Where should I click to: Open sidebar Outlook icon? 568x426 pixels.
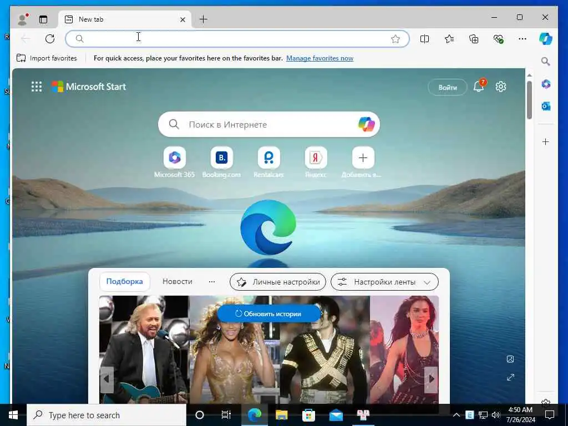[x=546, y=106]
